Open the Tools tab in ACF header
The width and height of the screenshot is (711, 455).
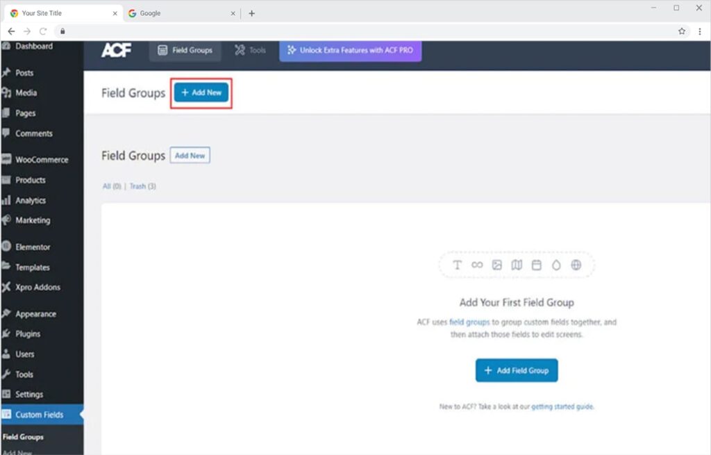pos(250,50)
